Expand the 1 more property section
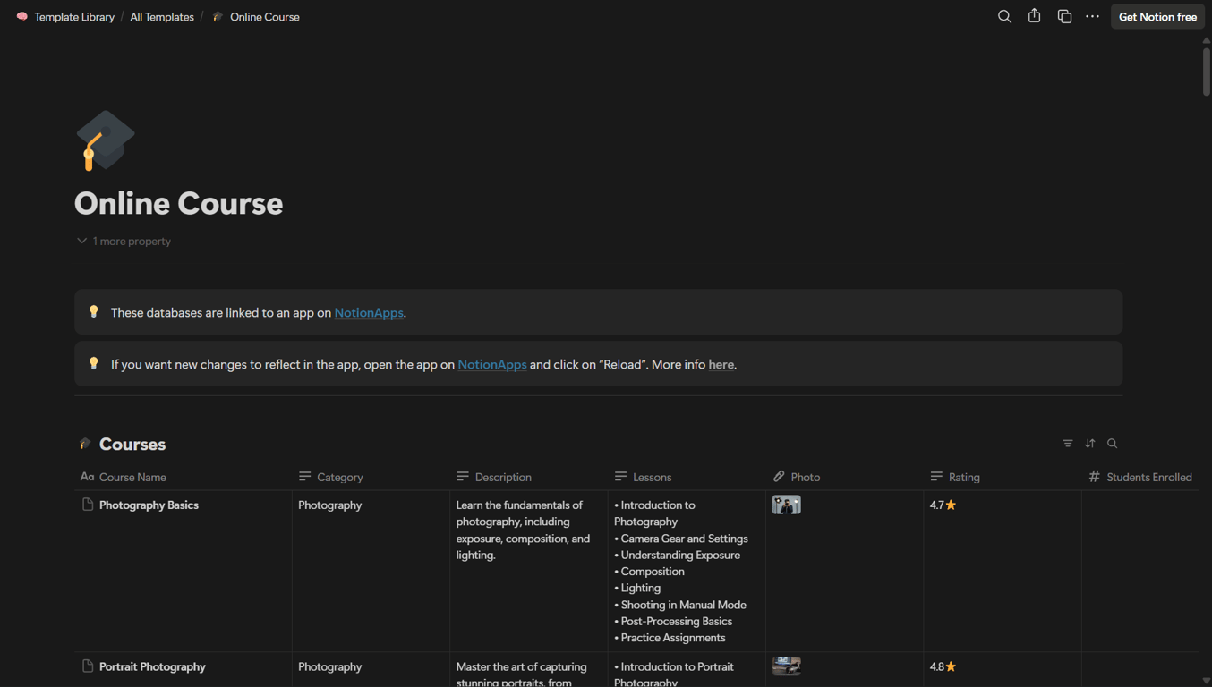Viewport: 1212px width, 687px height. tap(124, 242)
